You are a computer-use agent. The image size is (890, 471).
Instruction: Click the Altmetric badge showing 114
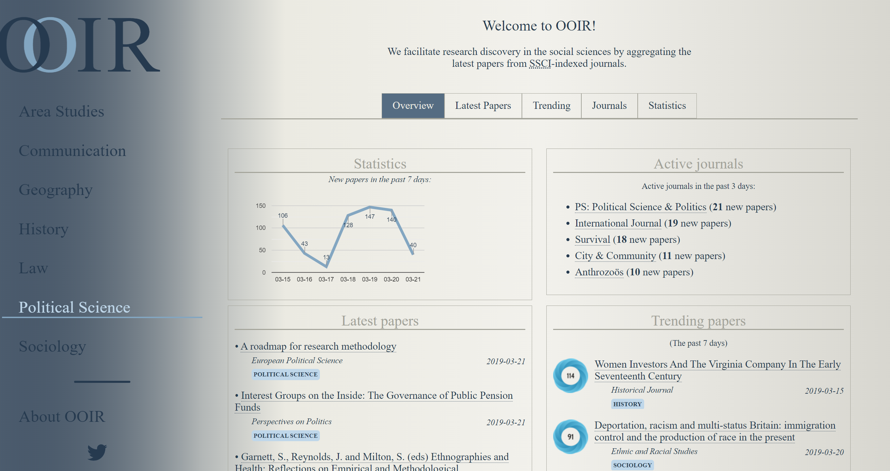pos(570,376)
